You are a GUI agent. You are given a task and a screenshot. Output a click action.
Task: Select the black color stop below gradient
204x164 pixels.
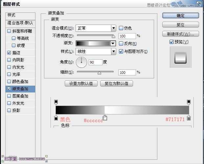[x=56, y=118]
